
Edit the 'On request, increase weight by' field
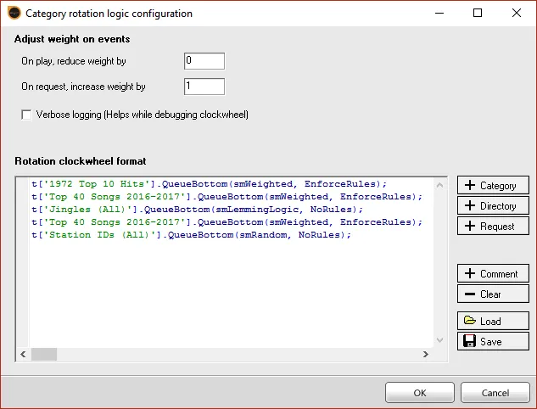[x=204, y=87]
